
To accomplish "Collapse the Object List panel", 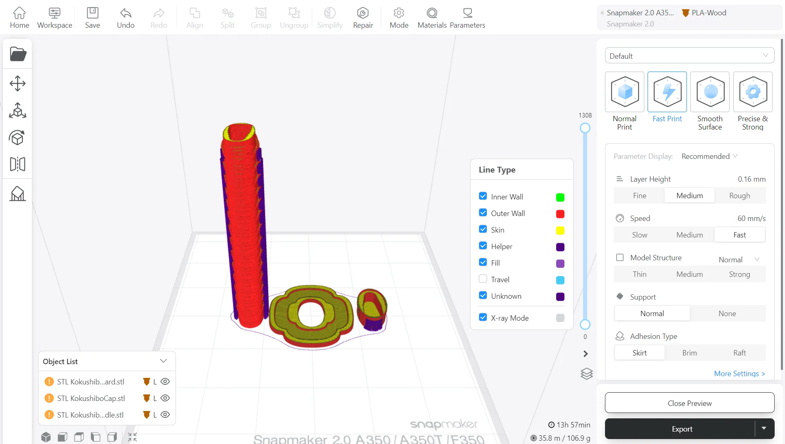I will [x=163, y=361].
